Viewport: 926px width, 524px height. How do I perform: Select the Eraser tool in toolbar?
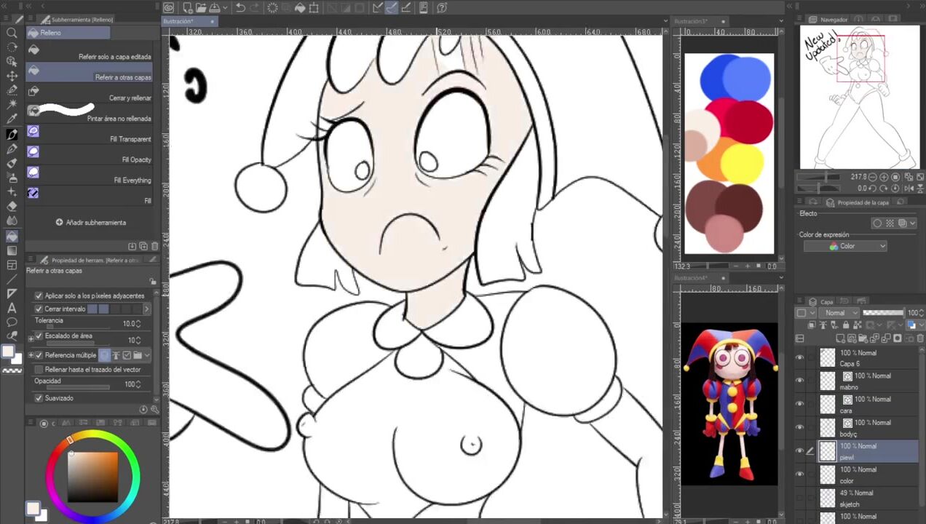tap(12, 207)
